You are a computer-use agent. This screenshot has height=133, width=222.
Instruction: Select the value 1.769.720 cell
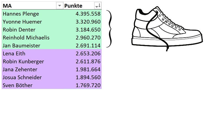[82, 85]
